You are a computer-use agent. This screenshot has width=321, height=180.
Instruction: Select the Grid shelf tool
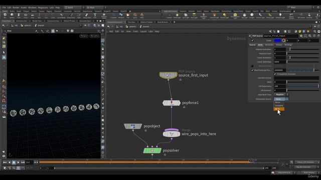coord(32,15)
